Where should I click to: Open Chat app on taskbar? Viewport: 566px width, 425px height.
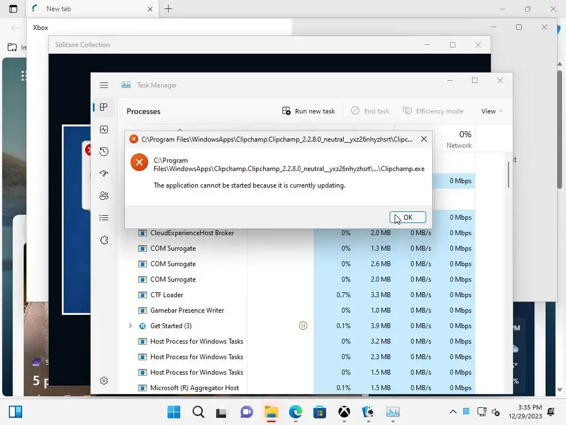(247, 412)
